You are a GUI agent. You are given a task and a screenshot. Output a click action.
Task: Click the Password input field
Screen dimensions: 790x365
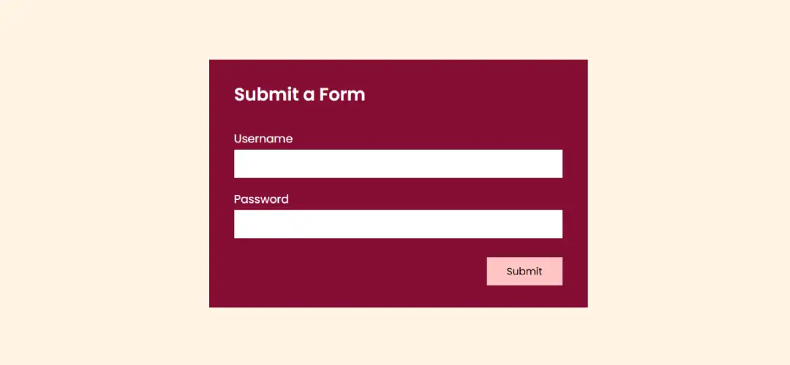coord(398,223)
